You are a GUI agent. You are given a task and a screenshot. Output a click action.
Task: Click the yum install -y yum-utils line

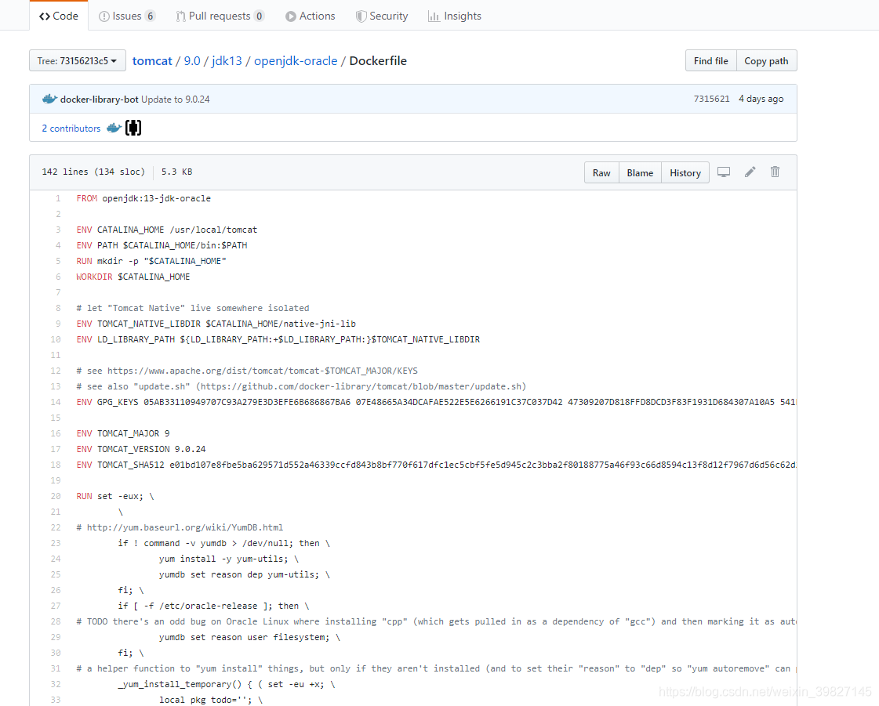pyautogui.click(x=229, y=559)
